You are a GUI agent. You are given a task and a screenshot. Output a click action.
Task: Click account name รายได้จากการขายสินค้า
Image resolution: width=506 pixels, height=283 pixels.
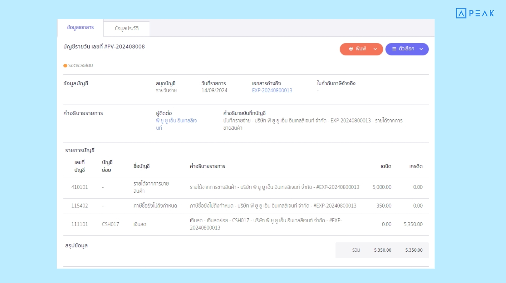point(151,187)
